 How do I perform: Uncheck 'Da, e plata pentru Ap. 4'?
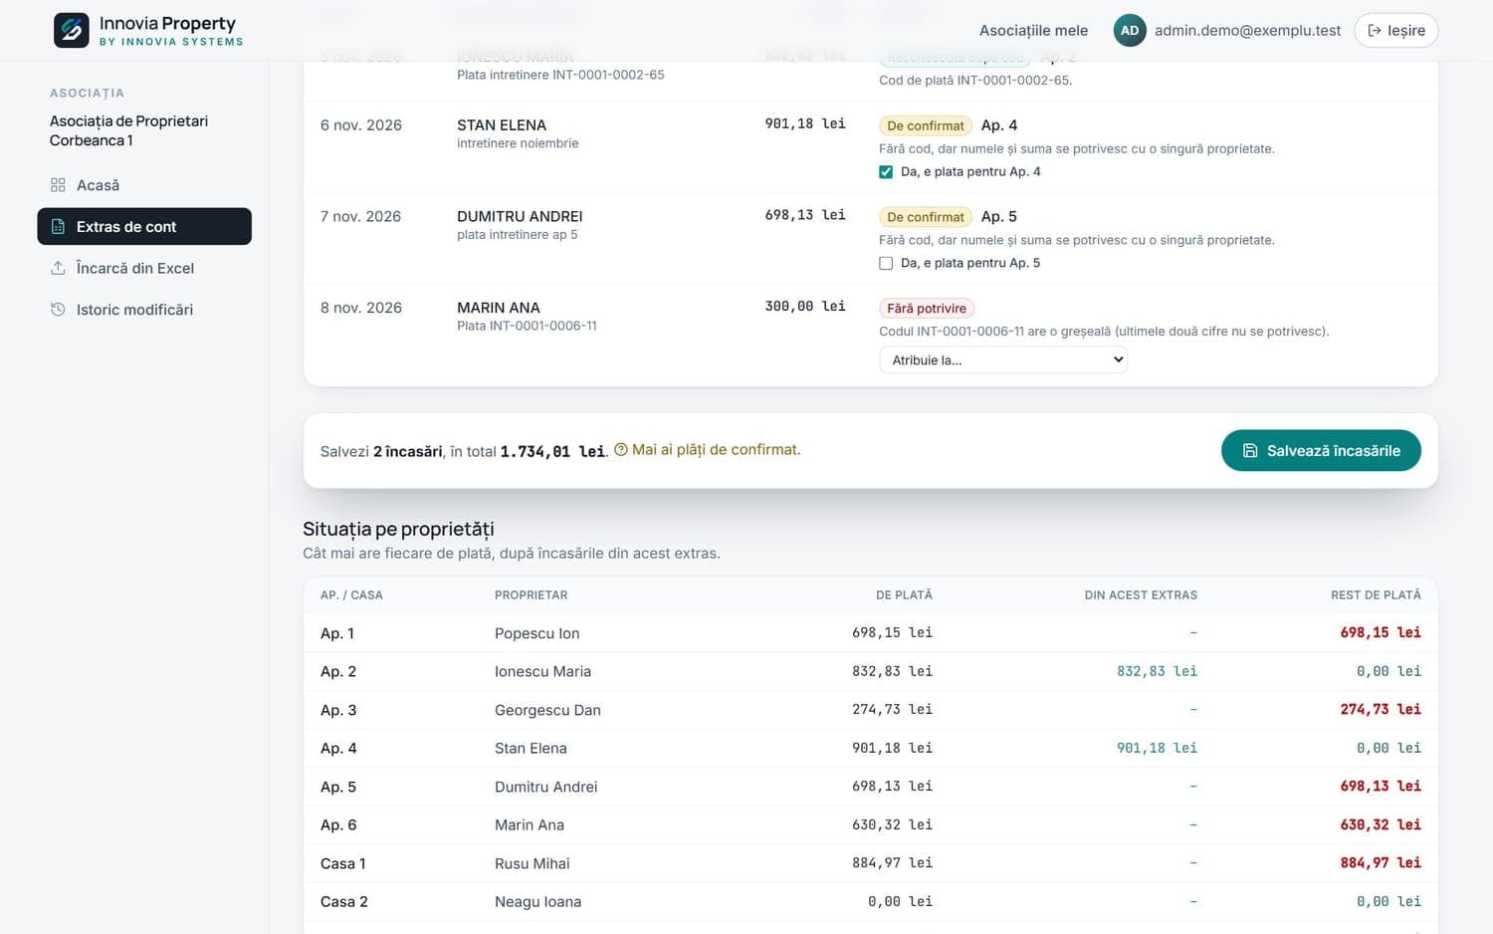tap(886, 172)
